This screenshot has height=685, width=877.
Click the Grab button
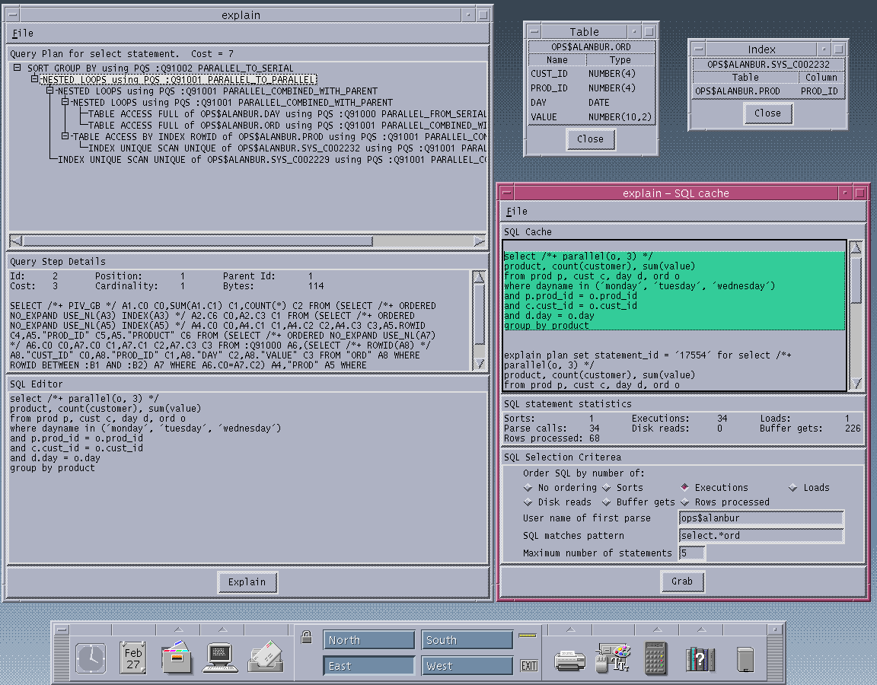tap(682, 581)
